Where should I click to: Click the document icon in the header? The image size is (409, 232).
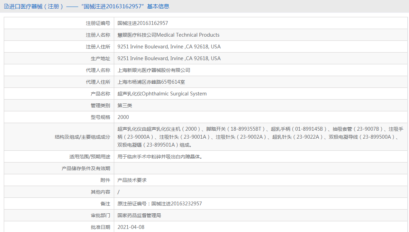(x=6, y=7)
